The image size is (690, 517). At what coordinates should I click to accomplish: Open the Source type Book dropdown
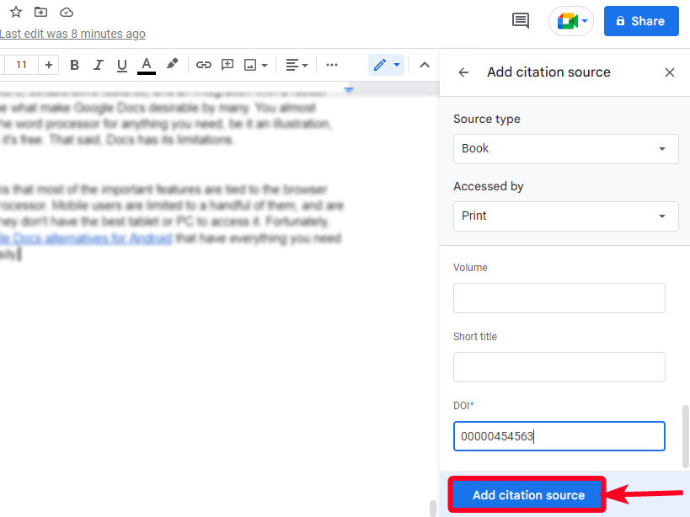click(566, 149)
